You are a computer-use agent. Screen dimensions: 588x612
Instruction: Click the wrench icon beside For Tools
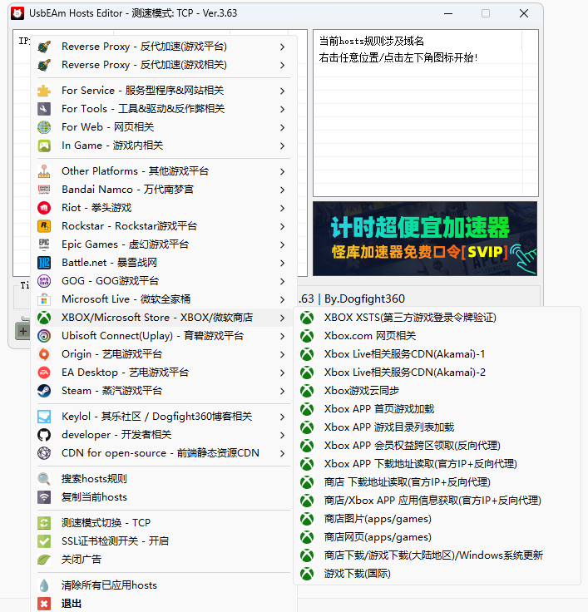pyautogui.click(x=44, y=109)
